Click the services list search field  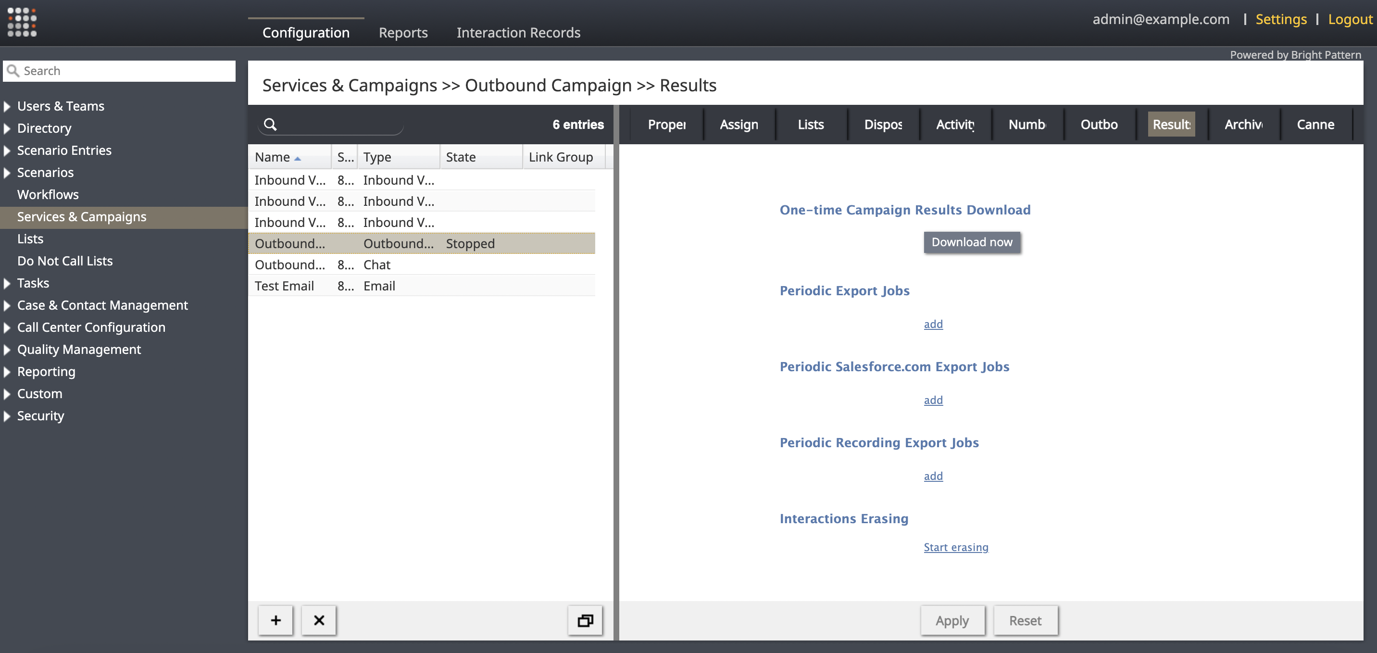point(331,125)
